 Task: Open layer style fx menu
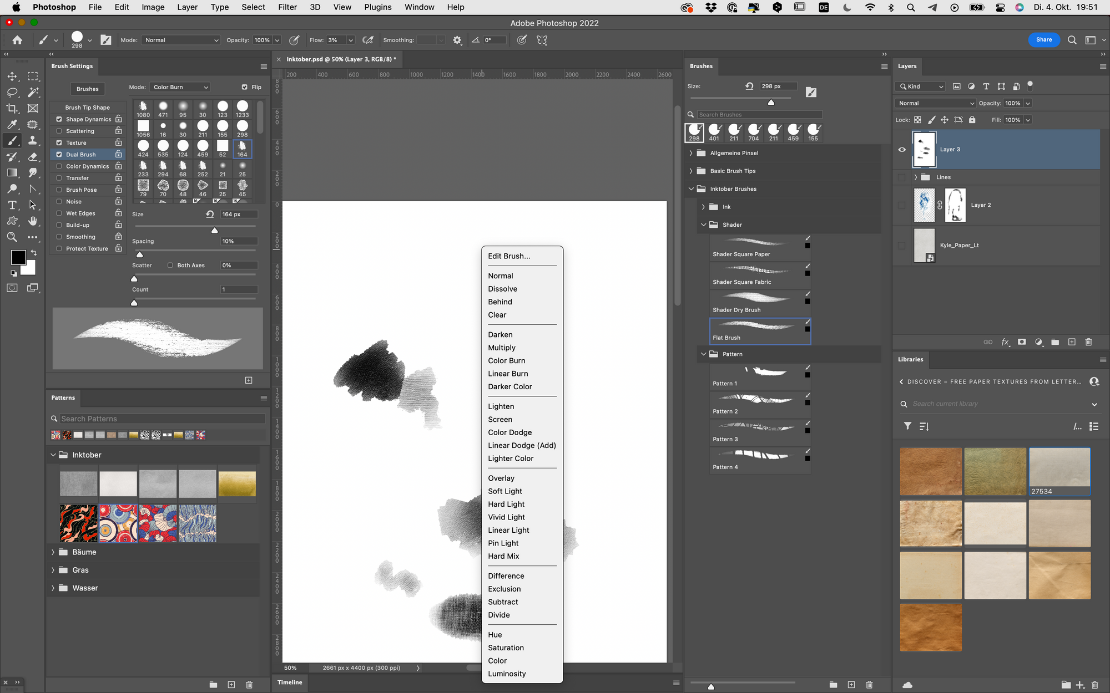(x=1005, y=342)
